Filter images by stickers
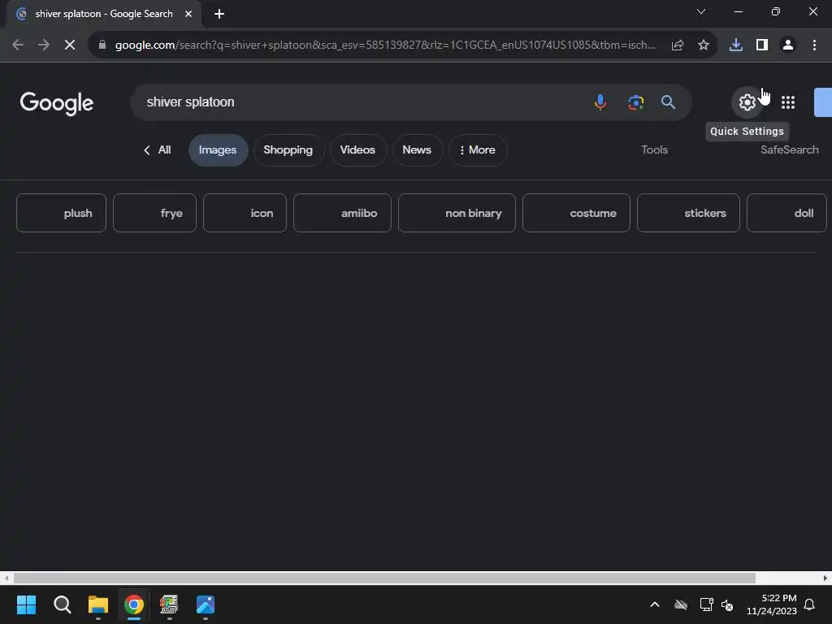 [688, 214]
